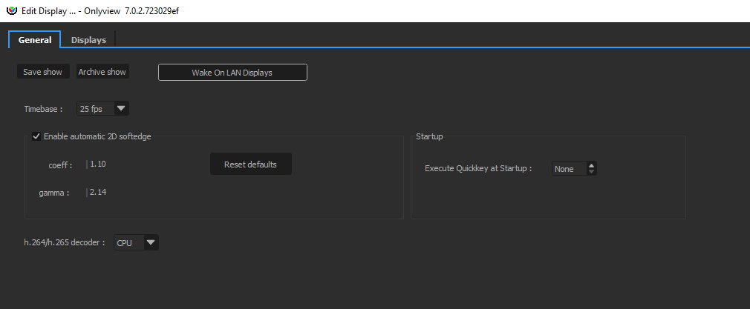Viewport: 750px width, 309px height.
Task: Switch to the Displays tab
Action: click(x=88, y=40)
